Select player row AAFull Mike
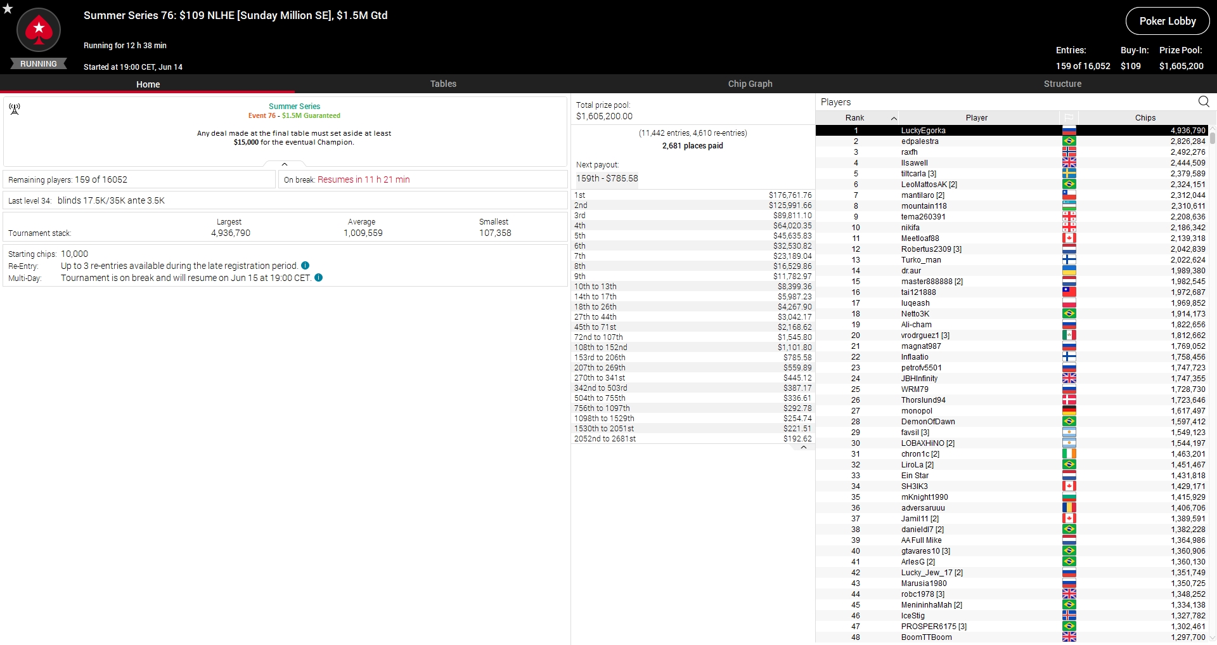 point(1012,540)
